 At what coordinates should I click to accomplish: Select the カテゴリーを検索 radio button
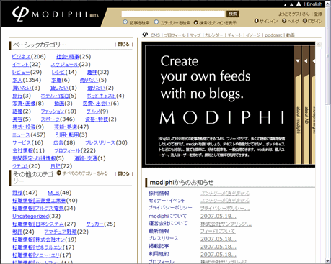156,22
